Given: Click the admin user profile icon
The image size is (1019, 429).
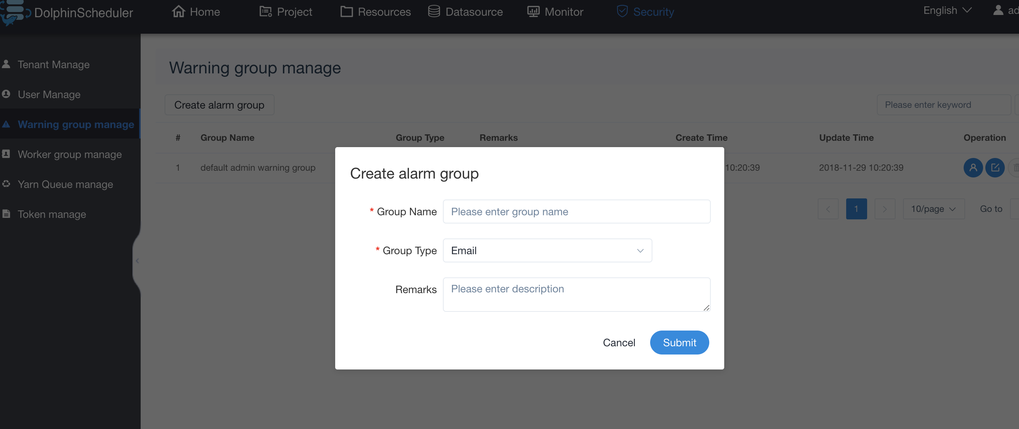Looking at the screenshot, I should (998, 10).
